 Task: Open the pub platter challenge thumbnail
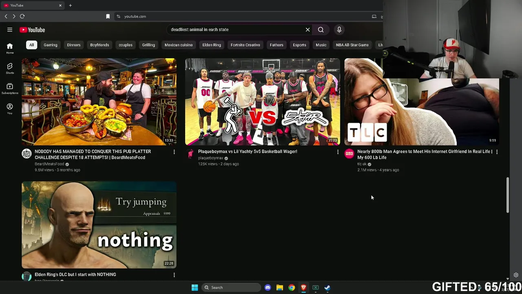point(99,102)
